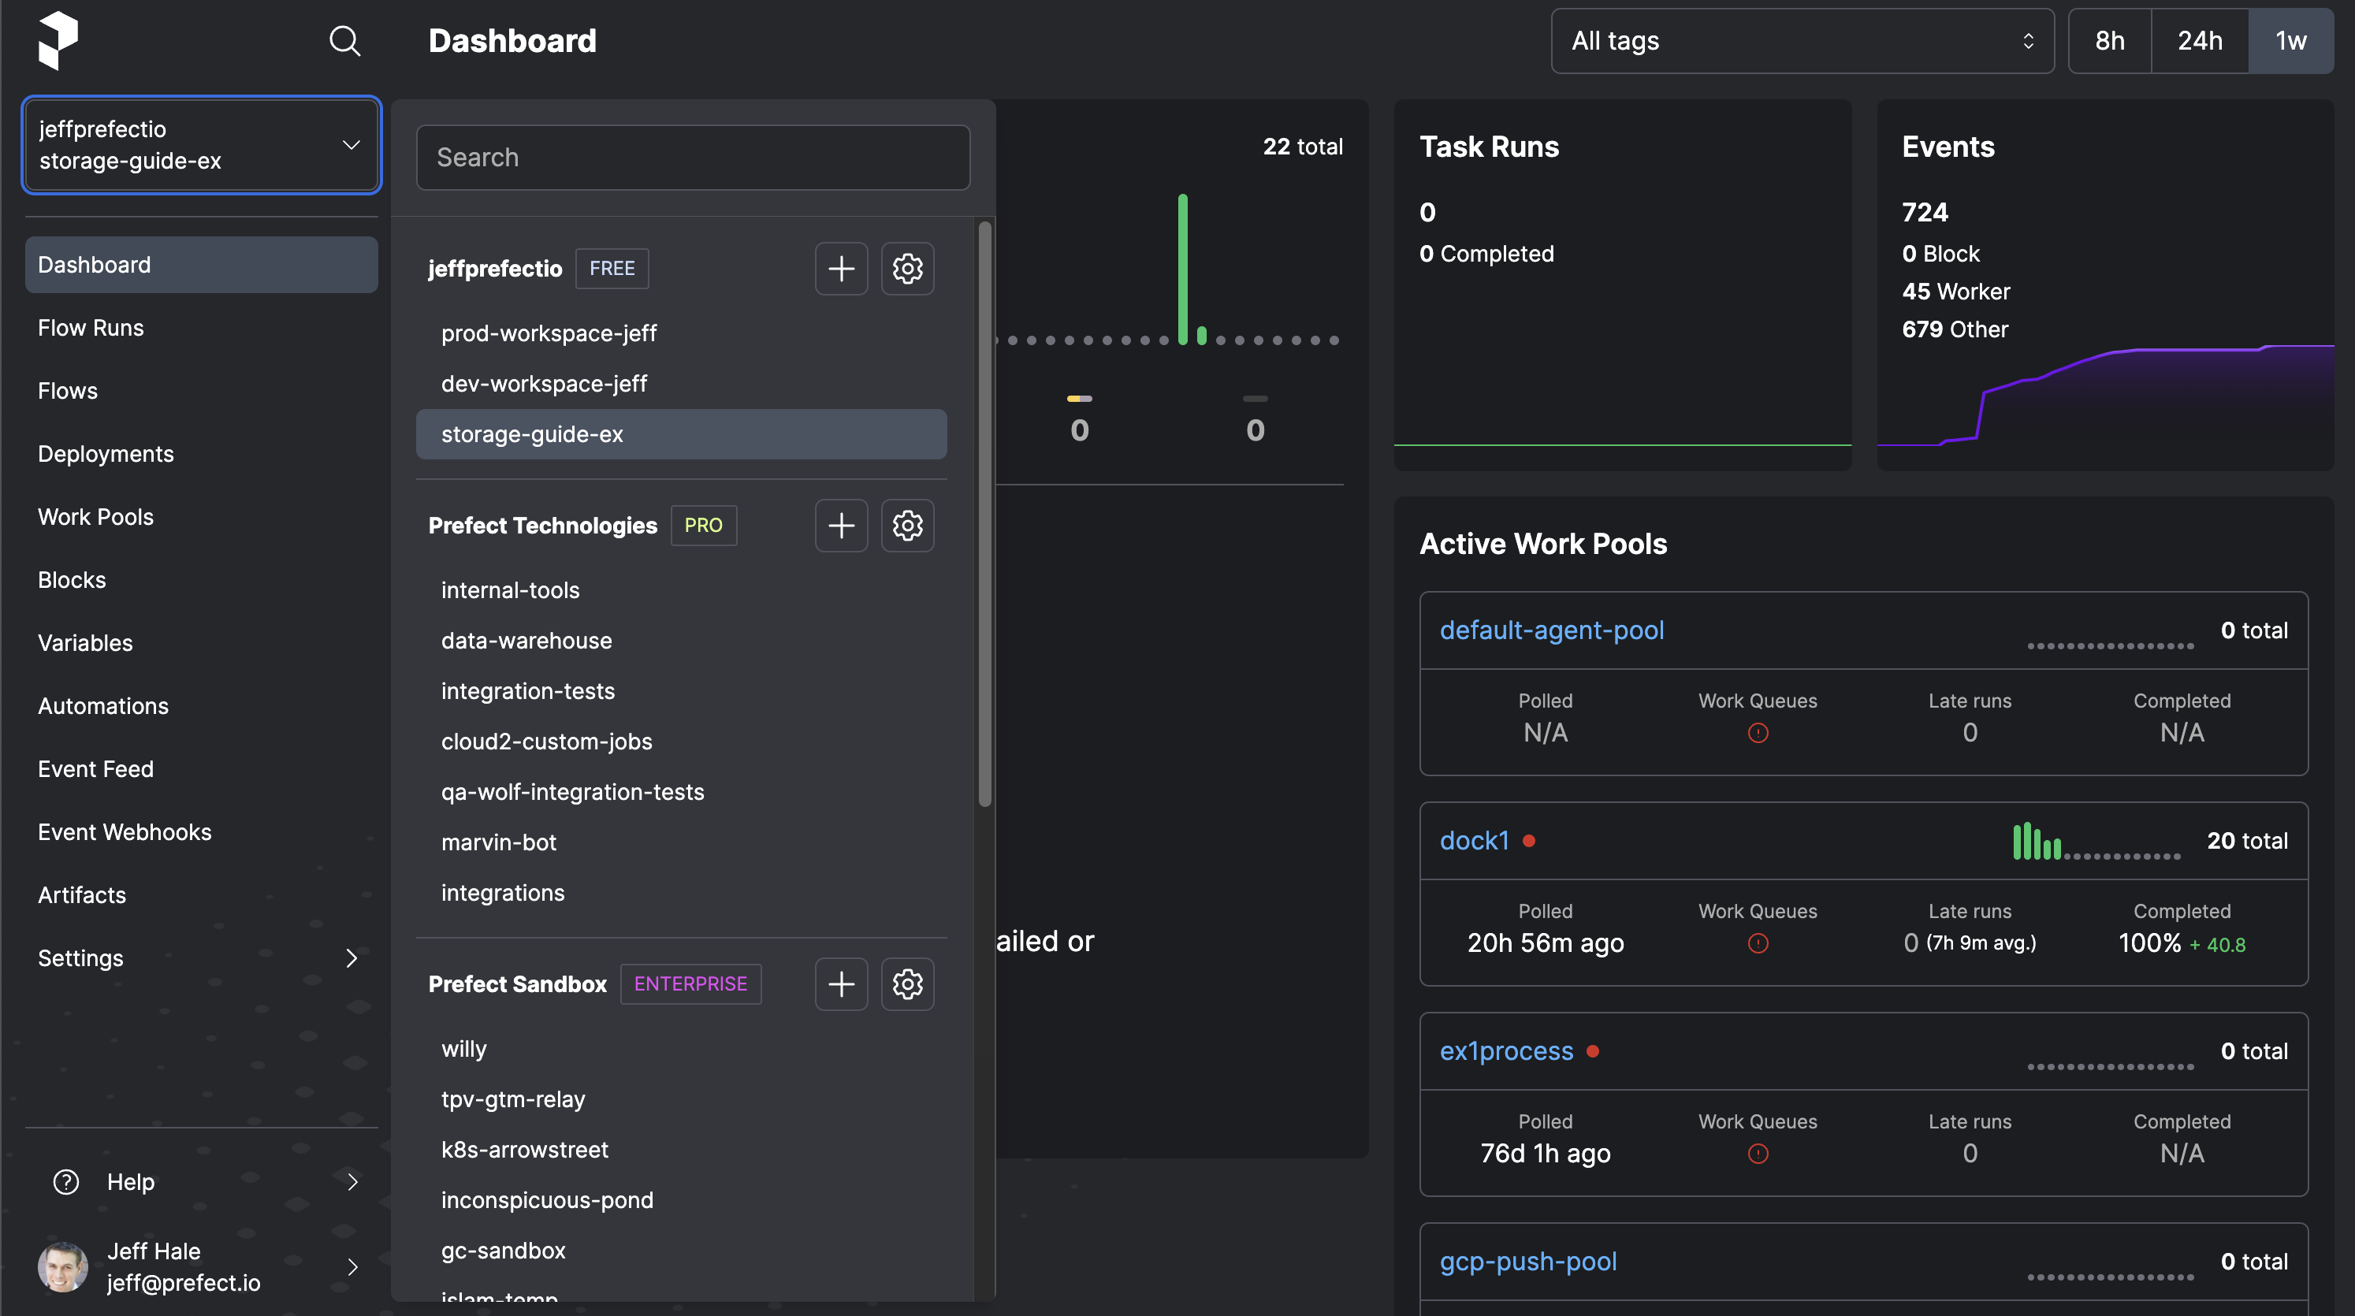Switch to k8s-arrowstreet workspace
This screenshot has width=2355, height=1316.
click(681, 1150)
